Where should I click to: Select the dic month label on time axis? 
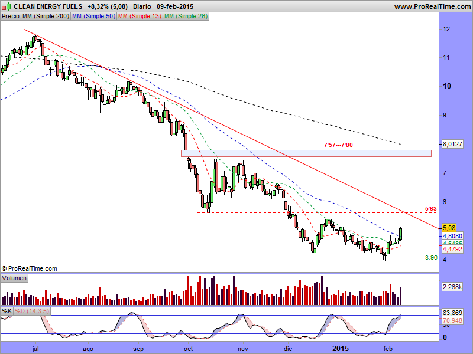tap(288, 349)
